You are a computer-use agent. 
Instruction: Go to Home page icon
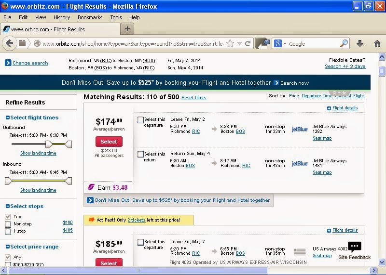pyautogui.click(x=377, y=43)
